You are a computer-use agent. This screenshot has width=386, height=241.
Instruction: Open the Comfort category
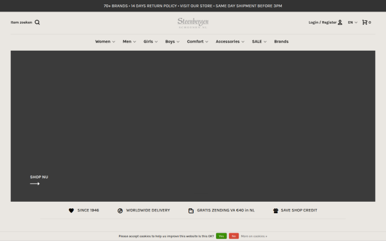[x=195, y=42]
